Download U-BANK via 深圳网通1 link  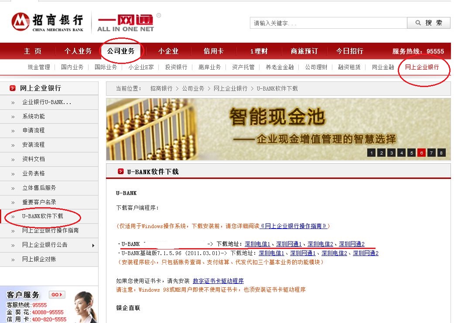(289, 244)
